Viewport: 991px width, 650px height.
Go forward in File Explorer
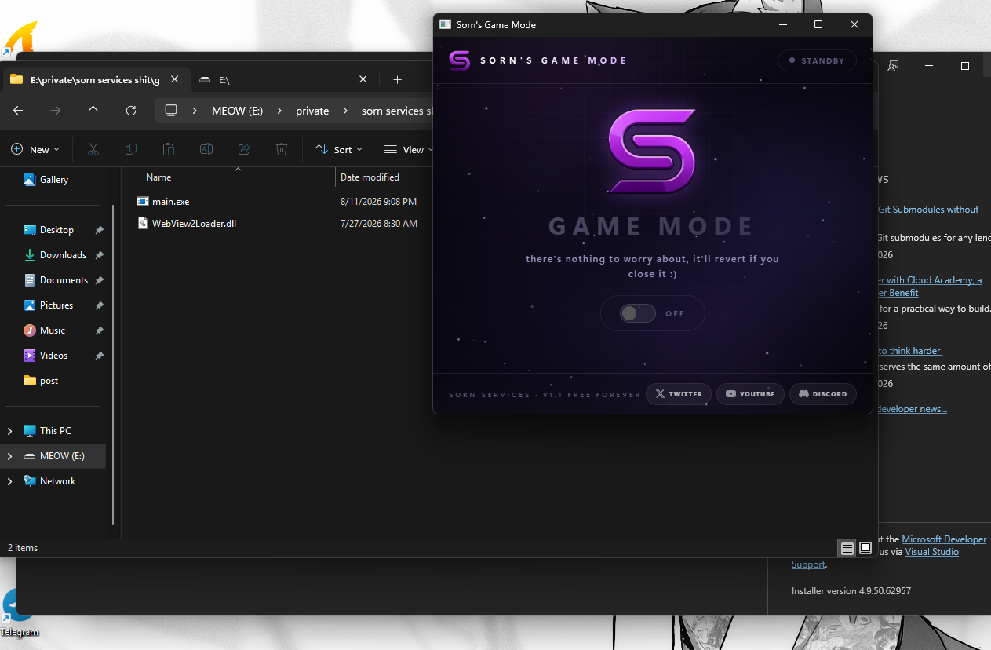[56, 111]
